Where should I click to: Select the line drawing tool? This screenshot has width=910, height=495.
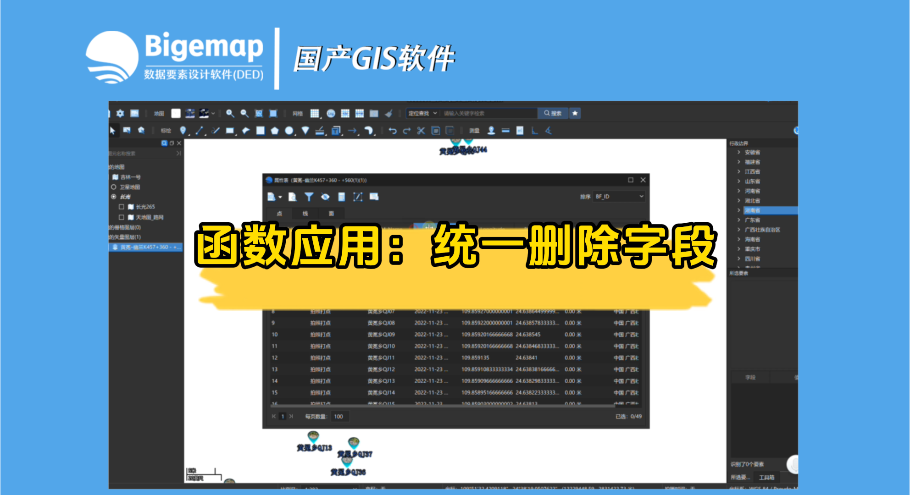coord(199,130)
